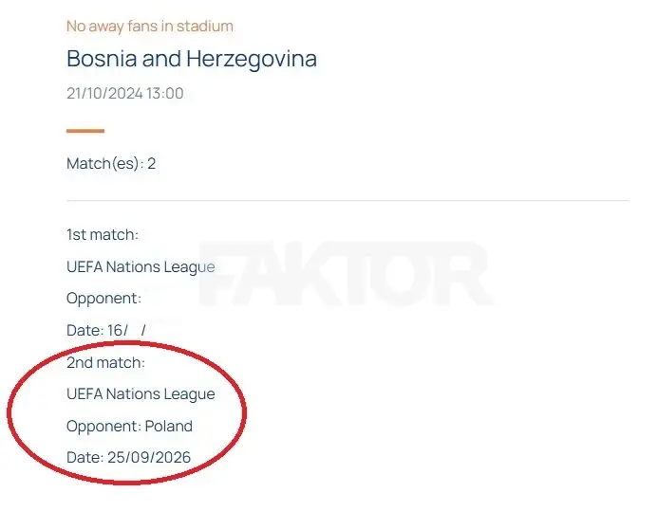Click the "No away fans in stadium" notice
The height and width of the screenshot is (511, 657).
[x=149, y=27]
